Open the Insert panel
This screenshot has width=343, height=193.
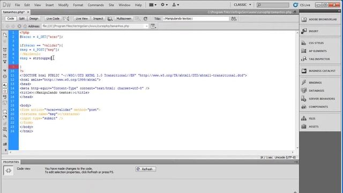pyautogui.click(x=320, y=31)
